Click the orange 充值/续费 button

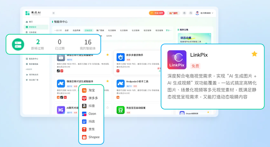click(157, 13)
